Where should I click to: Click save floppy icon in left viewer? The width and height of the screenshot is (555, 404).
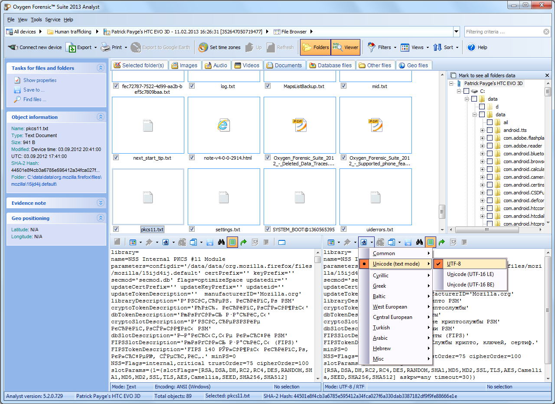(x=210, y=242)
